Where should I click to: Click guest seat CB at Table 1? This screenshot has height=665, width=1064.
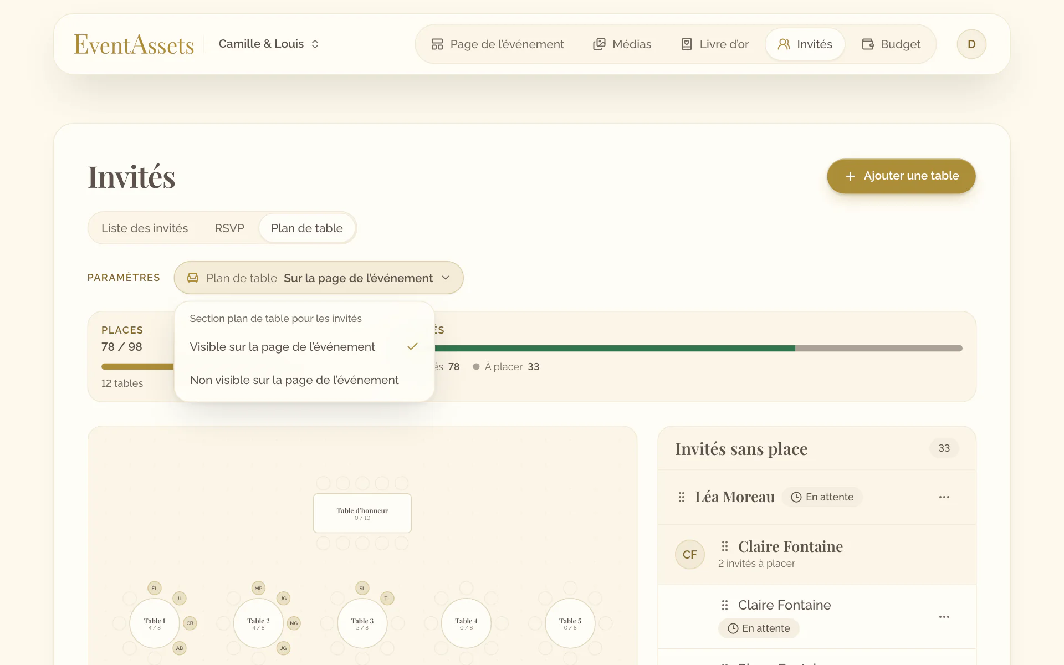[x=190, y=623]
